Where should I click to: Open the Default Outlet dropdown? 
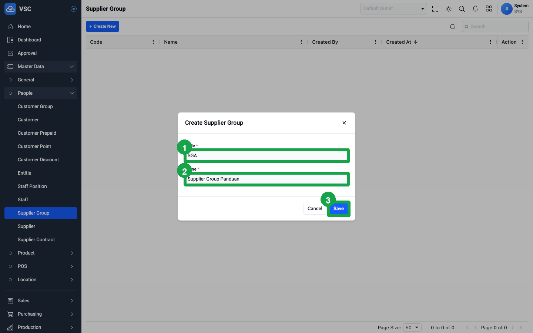394,9
